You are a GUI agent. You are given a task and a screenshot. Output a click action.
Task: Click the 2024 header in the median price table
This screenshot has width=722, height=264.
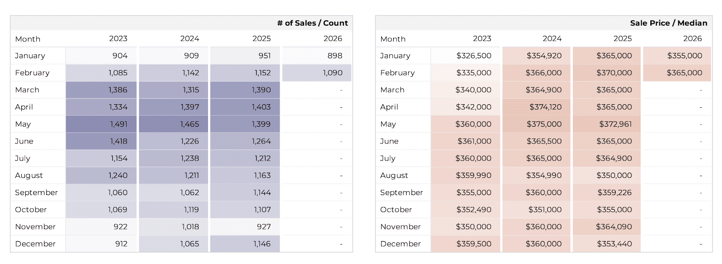552,39
